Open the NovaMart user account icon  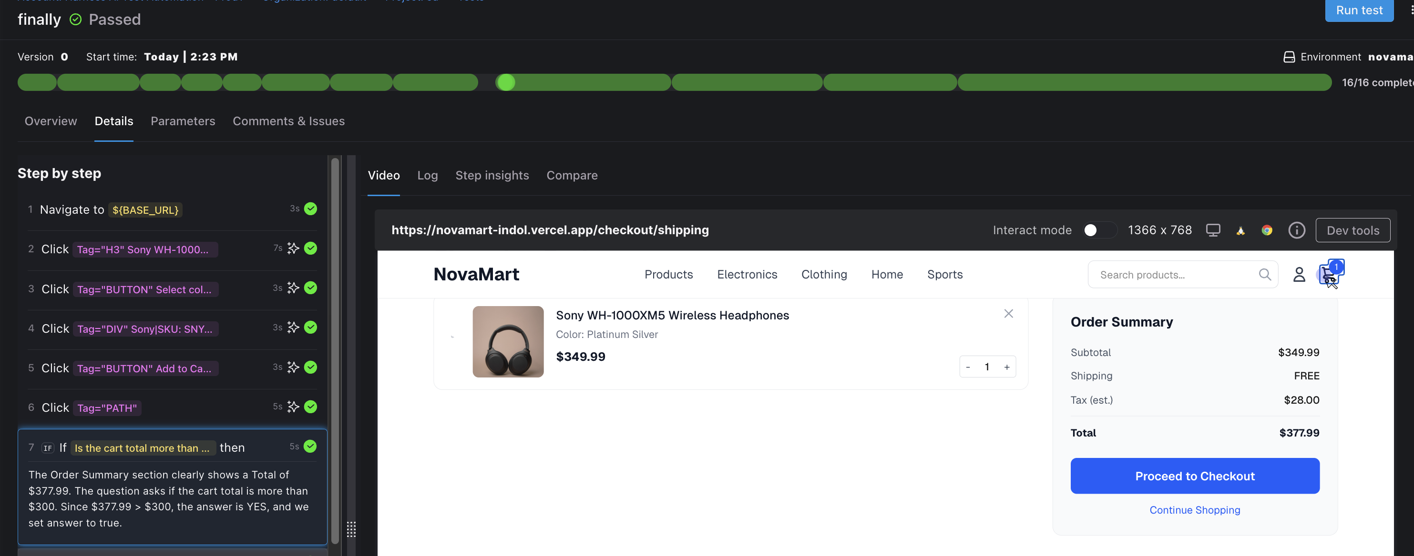coord(1299,274)
